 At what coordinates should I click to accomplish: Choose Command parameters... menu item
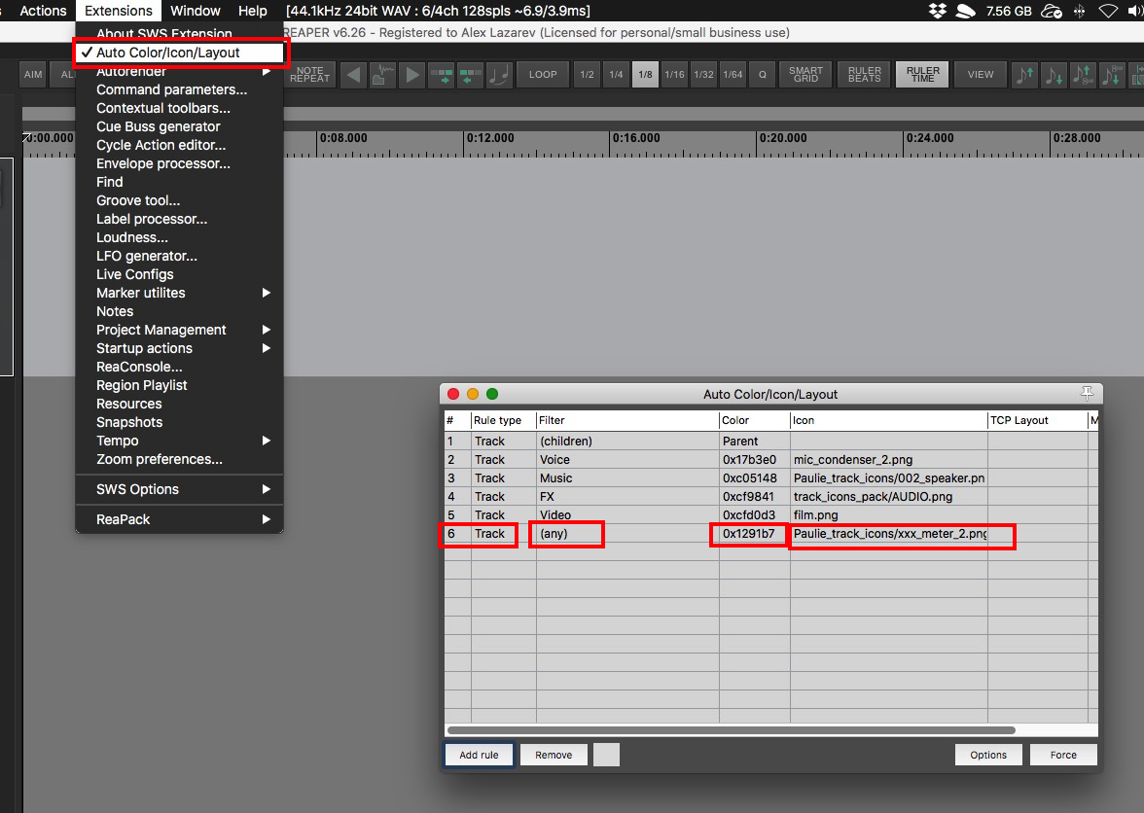tap(179, 89)
